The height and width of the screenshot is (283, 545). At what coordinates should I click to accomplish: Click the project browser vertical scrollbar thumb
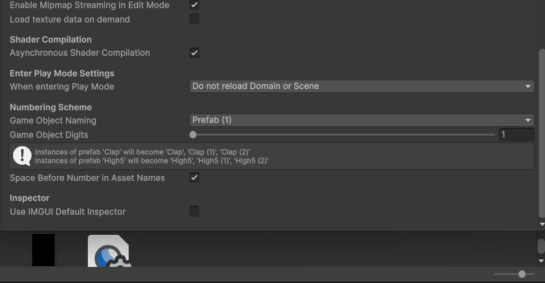click(541, 246)
